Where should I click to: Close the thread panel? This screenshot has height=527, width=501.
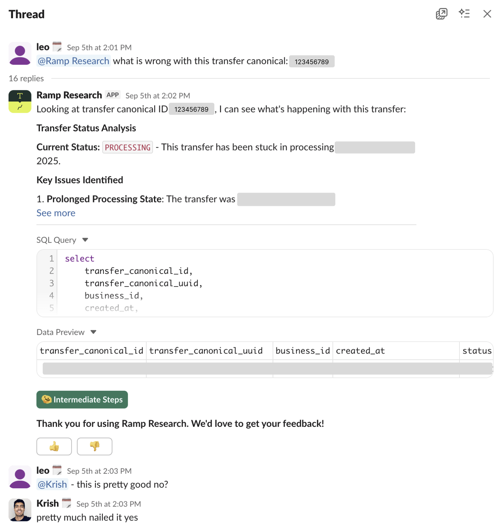[x=487, y=14]
